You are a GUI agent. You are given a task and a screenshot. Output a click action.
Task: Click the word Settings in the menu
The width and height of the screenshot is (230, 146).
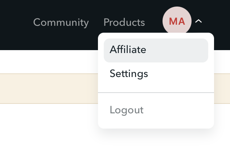[x=129, y=74]
